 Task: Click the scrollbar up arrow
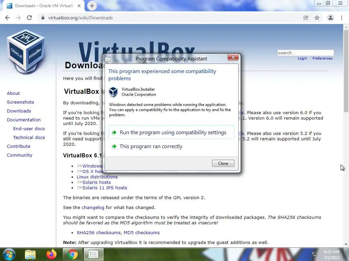point(346,27)
